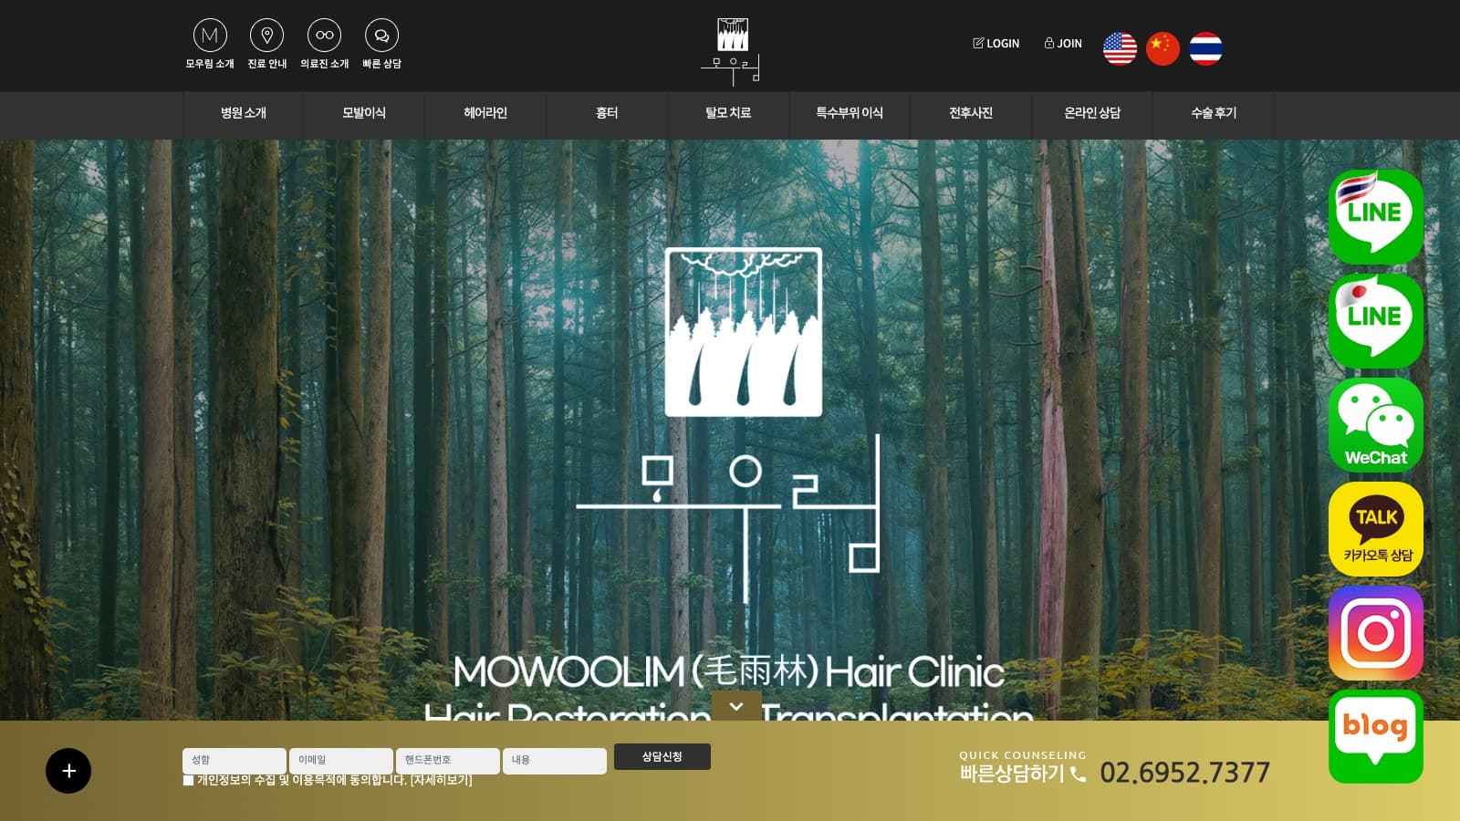Check the 개인정보 수집 동의 checkbox
The height and width of the screenshot is (821, 1460).
pos(188,780)
